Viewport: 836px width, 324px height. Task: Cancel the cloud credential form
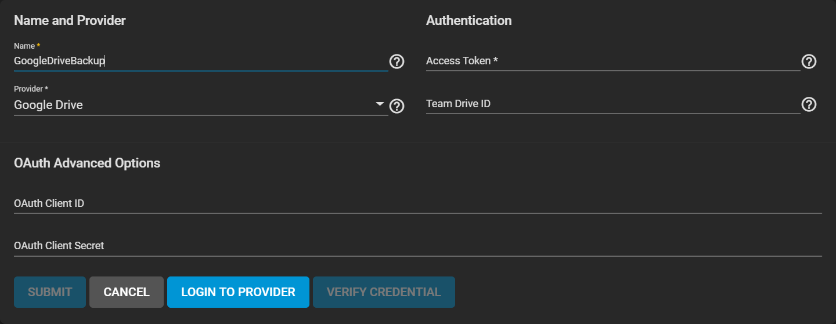[127, 292]
